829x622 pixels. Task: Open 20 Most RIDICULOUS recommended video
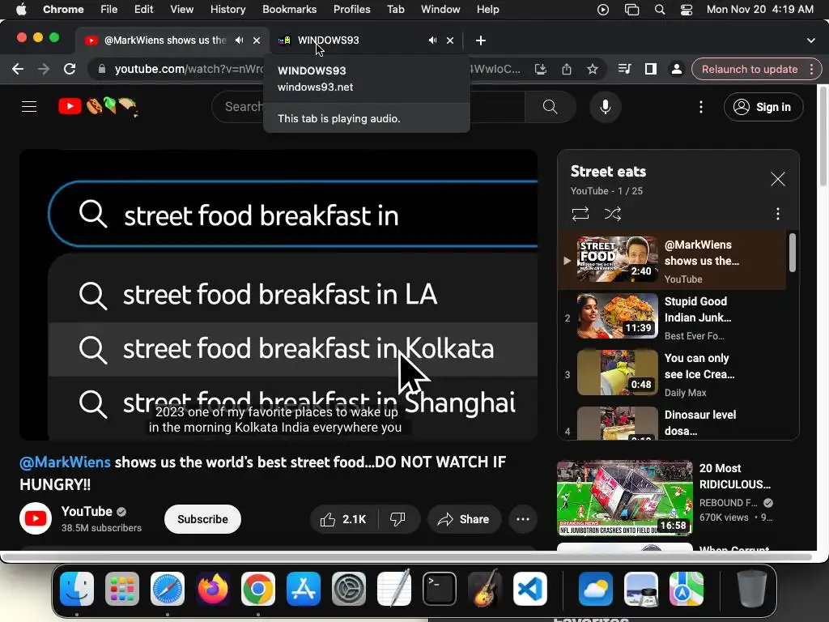[x=624, y=498]
